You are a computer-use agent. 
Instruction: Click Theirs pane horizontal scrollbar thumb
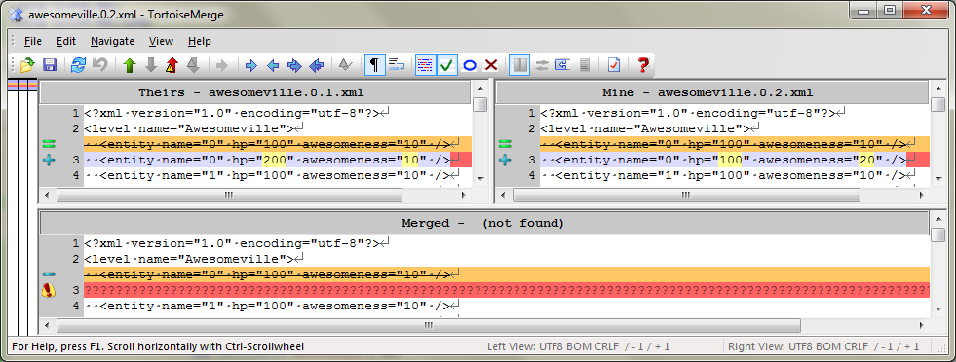[x=229, y=196]
